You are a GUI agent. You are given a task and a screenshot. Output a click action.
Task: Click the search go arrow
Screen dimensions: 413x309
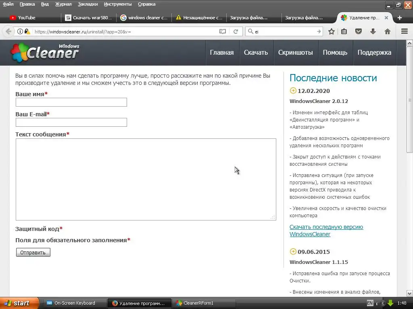(319, 31)
